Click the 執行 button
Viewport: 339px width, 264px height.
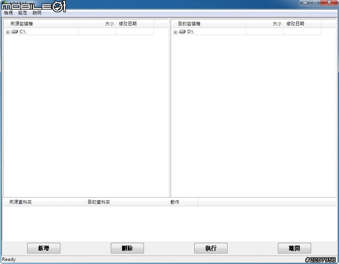pos(211,248)
